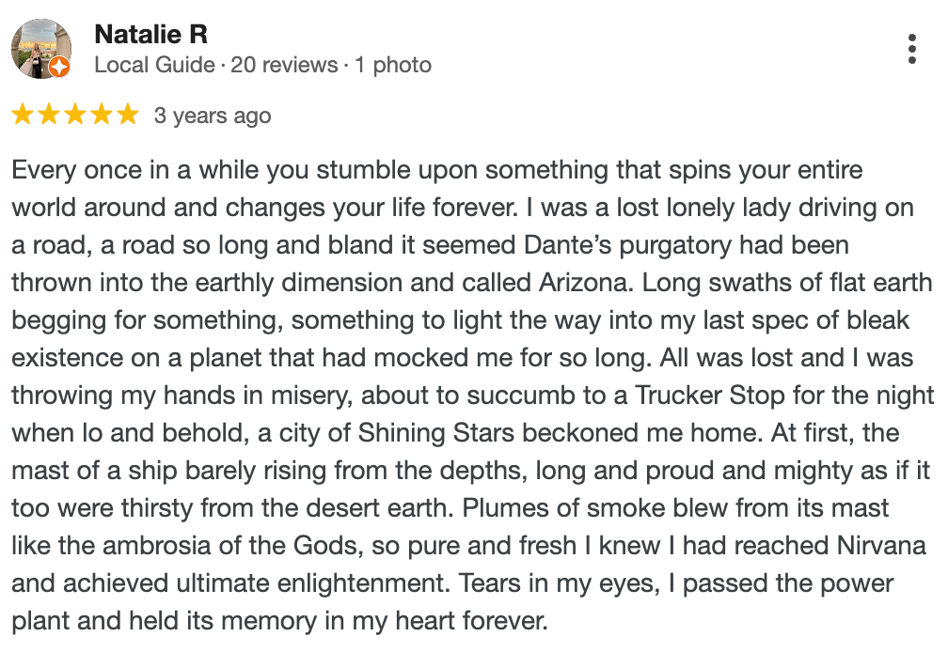Image resolution: width=948 pixels, height=652 pixels.
Task: Open the reviewer's 1 photo
Action: pos(393,66)
